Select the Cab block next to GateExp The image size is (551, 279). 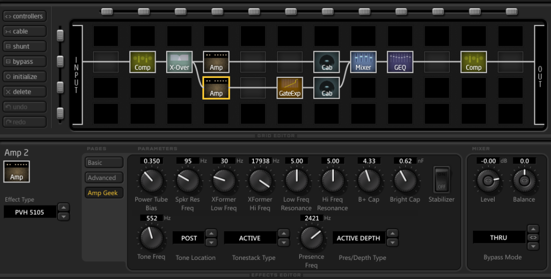[x=326, y=88]
